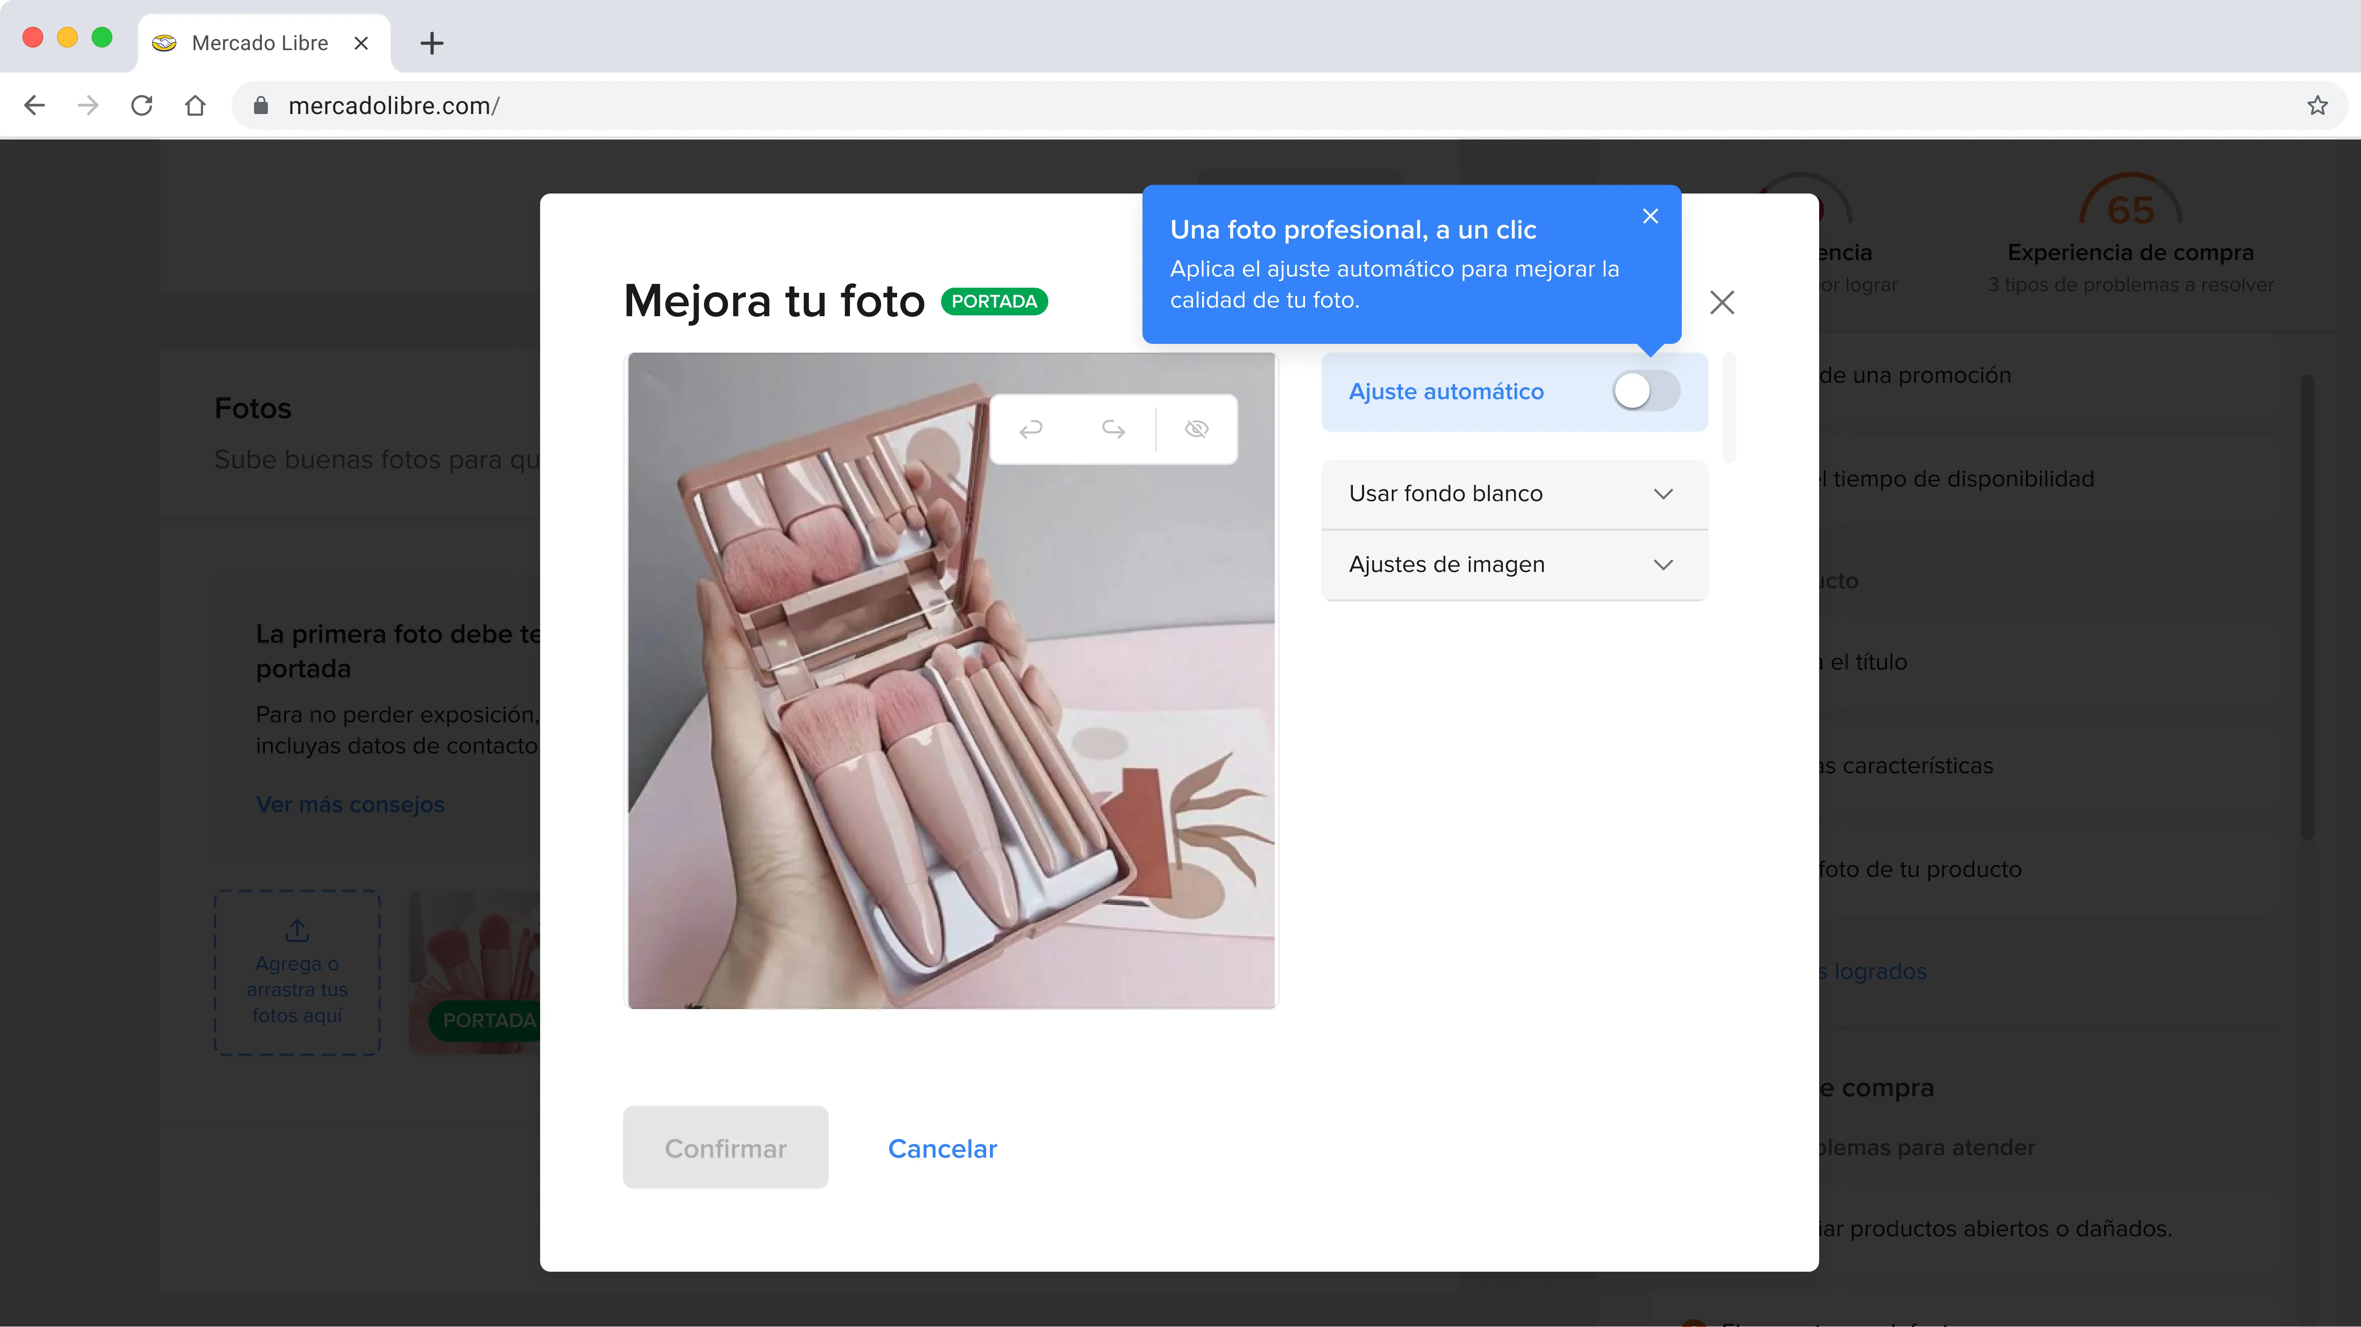The height and width of the screenshot is (1327, 2361).
Task: Dismiss the blue tooltip with its X
Action: point(1651,216)
